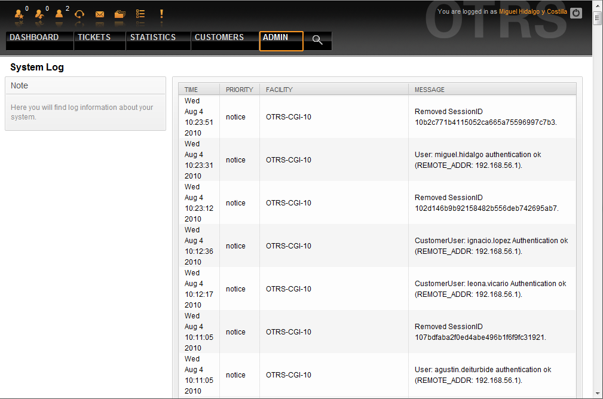603x399 pixels.
Task: Click the Priority column header
Action: (x=239, y=90)
